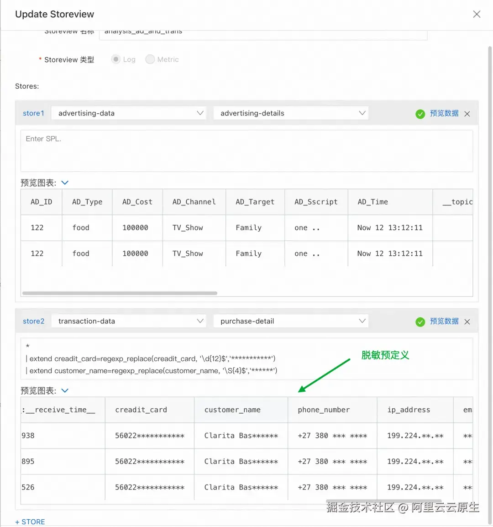Click the creadit_card column header
The height and width of the screenshot is (527, 493).
coord(150,410)
